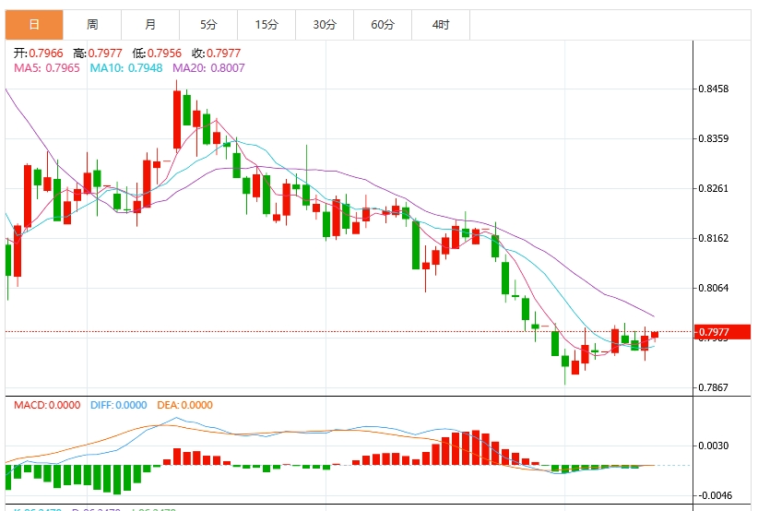Open the 15分 interval tab

click(x=266, y=25)
